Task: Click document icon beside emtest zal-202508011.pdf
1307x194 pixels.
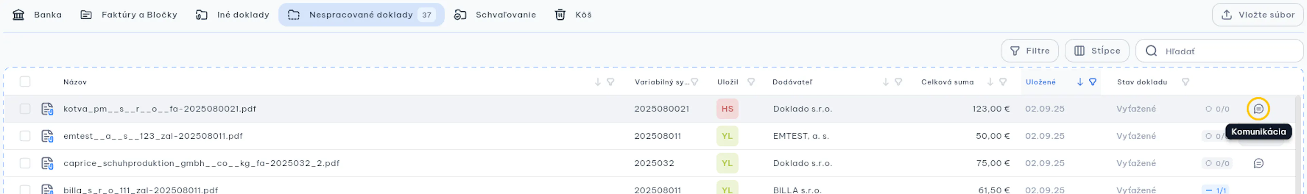Action: point(47,136)
